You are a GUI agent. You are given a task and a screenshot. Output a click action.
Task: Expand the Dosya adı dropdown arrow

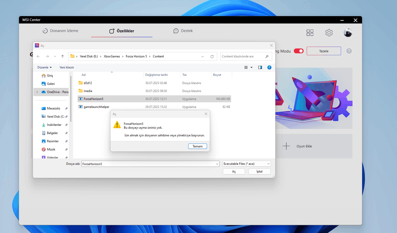(217, 164)
